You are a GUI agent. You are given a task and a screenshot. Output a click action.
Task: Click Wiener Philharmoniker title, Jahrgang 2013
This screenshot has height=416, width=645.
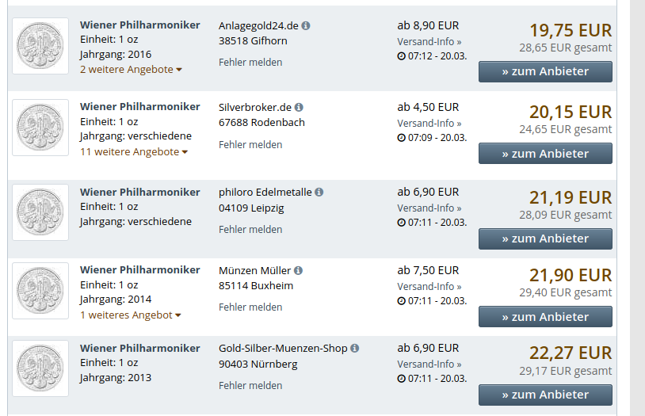140,348
